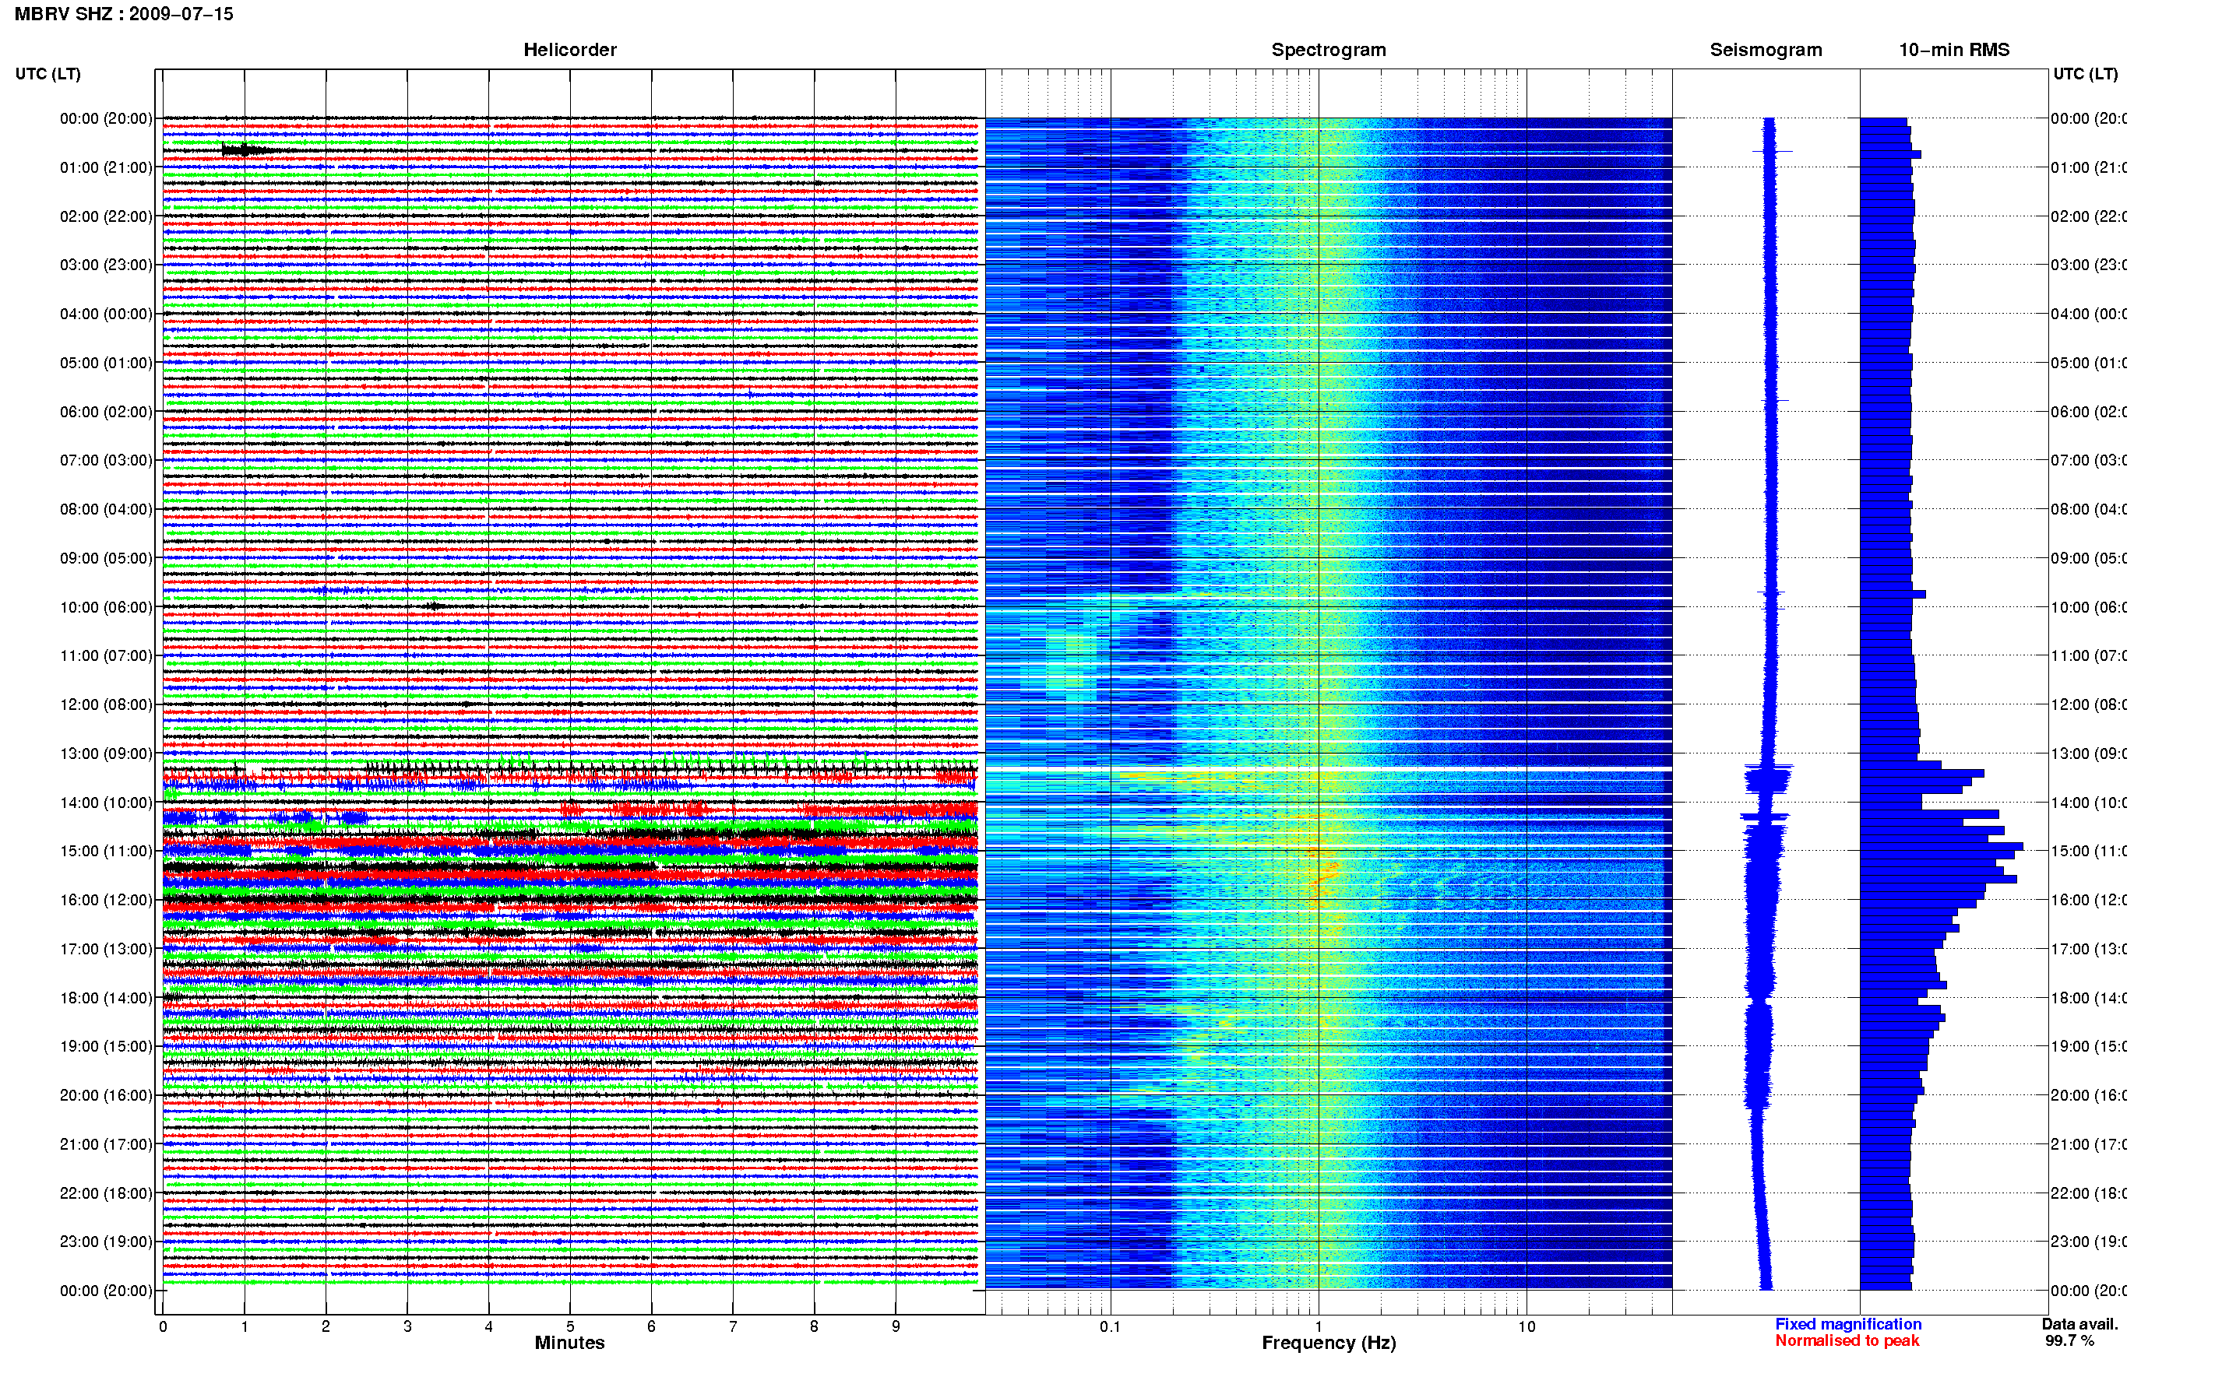Select the Seismogram panel heading

[x=1766, y=50]
